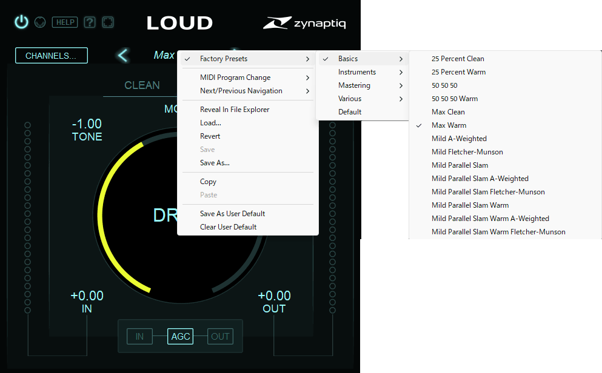Select the Mild Parallel Slam Warm preset
Screen dimensions: 602x373
click(505, 205)
